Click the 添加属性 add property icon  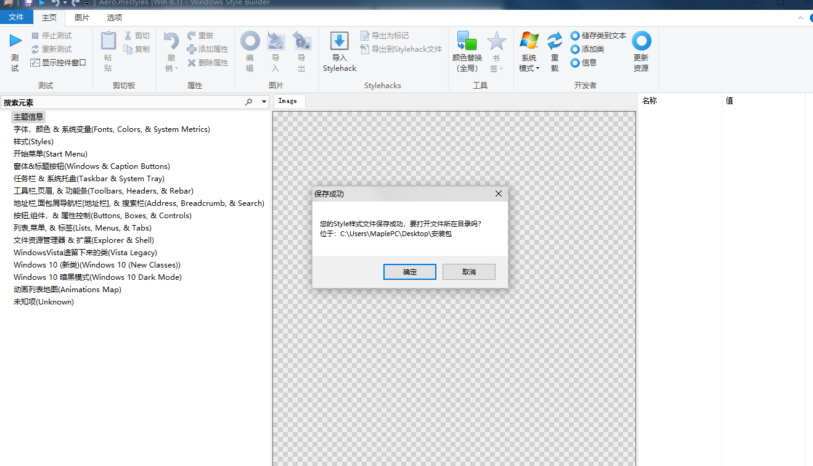click(x=192, y=49)
